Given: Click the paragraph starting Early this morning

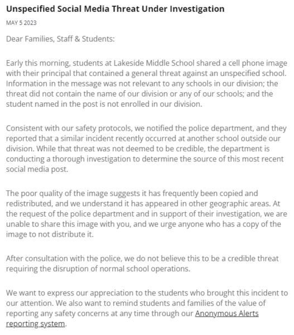Looking at the screenshot, I should click(147, 84).
